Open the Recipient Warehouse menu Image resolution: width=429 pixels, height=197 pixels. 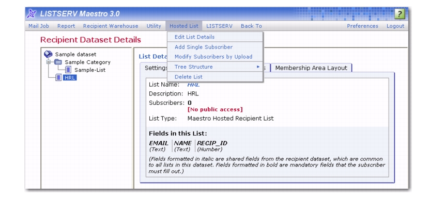pos(111,26)
